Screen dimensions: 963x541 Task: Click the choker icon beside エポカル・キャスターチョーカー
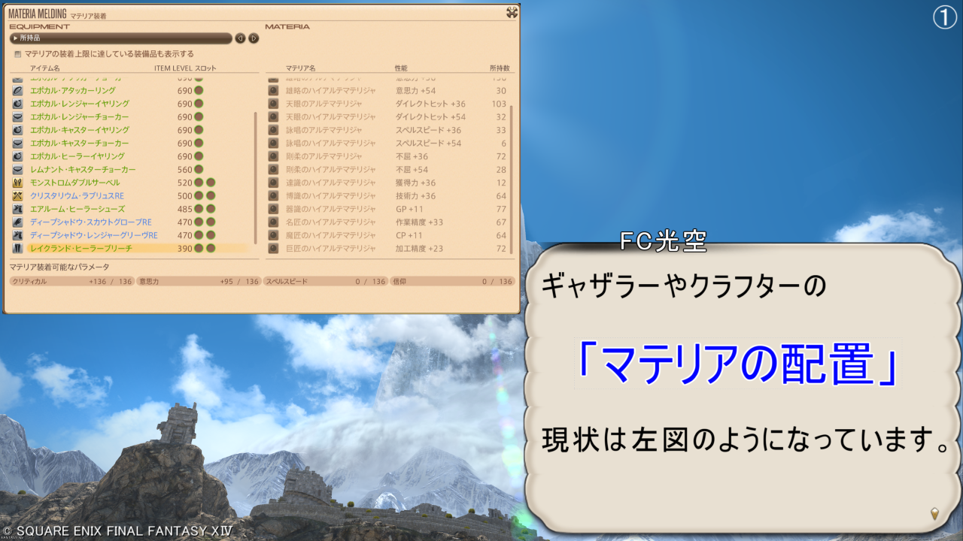pos(17,143)
